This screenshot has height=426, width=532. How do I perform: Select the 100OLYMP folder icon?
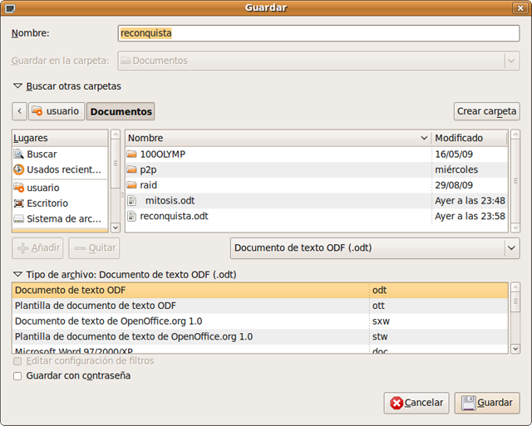click(x=131, y=154)
